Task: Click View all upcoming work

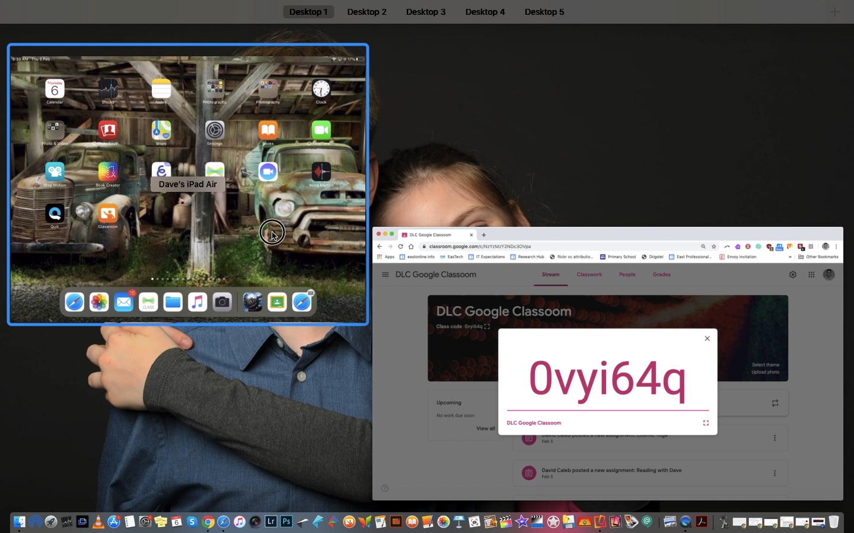Action: coord(486,428)
